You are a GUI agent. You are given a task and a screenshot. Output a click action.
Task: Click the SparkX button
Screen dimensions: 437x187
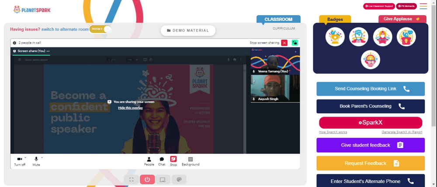click(x=371, y=123)
